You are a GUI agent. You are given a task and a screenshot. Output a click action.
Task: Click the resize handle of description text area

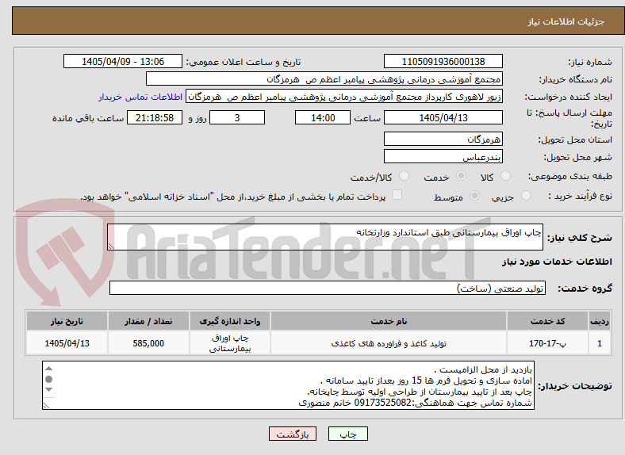point(111,247)
